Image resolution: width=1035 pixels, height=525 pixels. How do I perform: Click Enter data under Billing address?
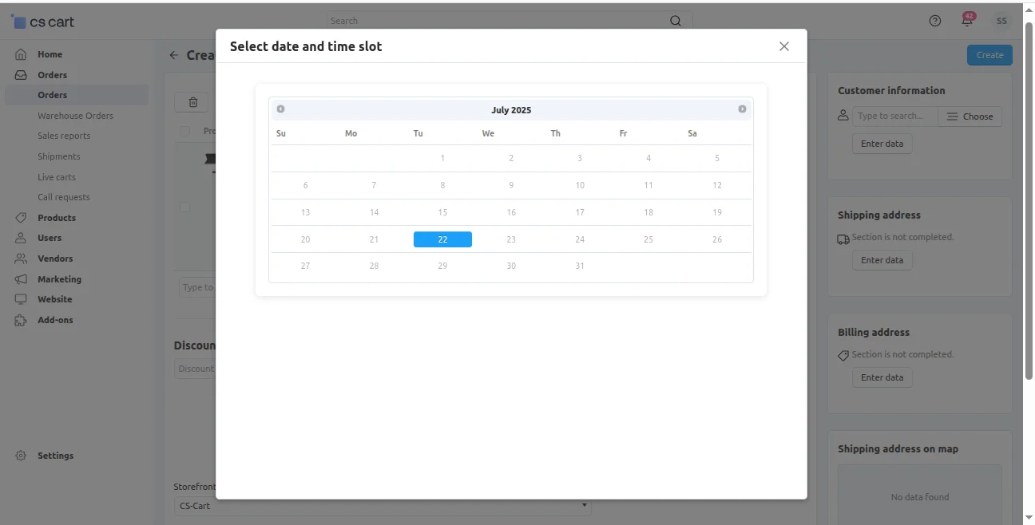[x=882, y=377]
